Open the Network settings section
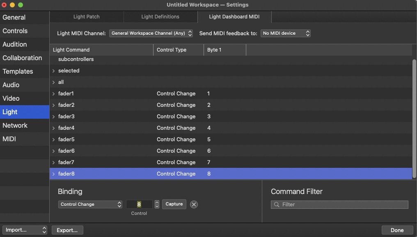The image size is (417, 237). coord(15,126)
